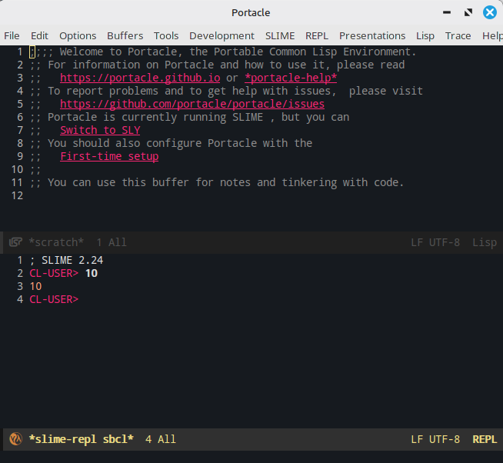Click the 'Welcome to Portacle' comment line
Screen dimensions: 503x463
[222, 52]
